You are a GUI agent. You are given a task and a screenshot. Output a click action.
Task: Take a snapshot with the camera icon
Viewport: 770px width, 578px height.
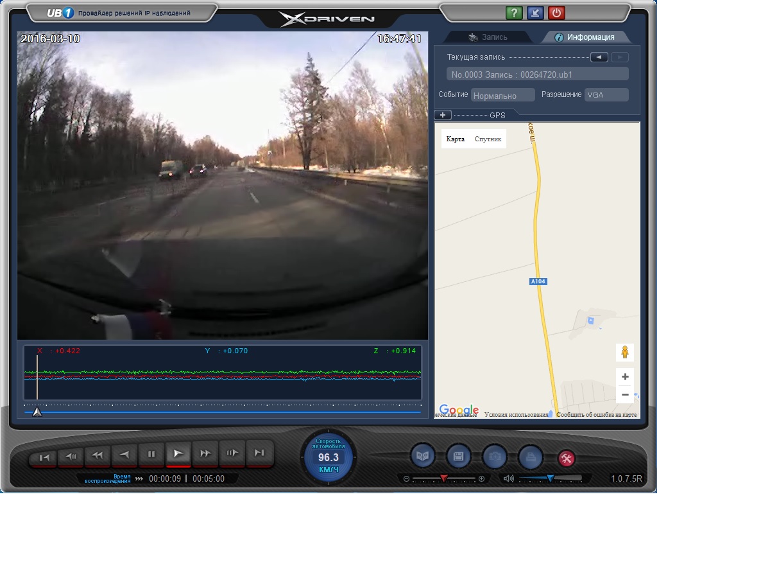(495, 457)
